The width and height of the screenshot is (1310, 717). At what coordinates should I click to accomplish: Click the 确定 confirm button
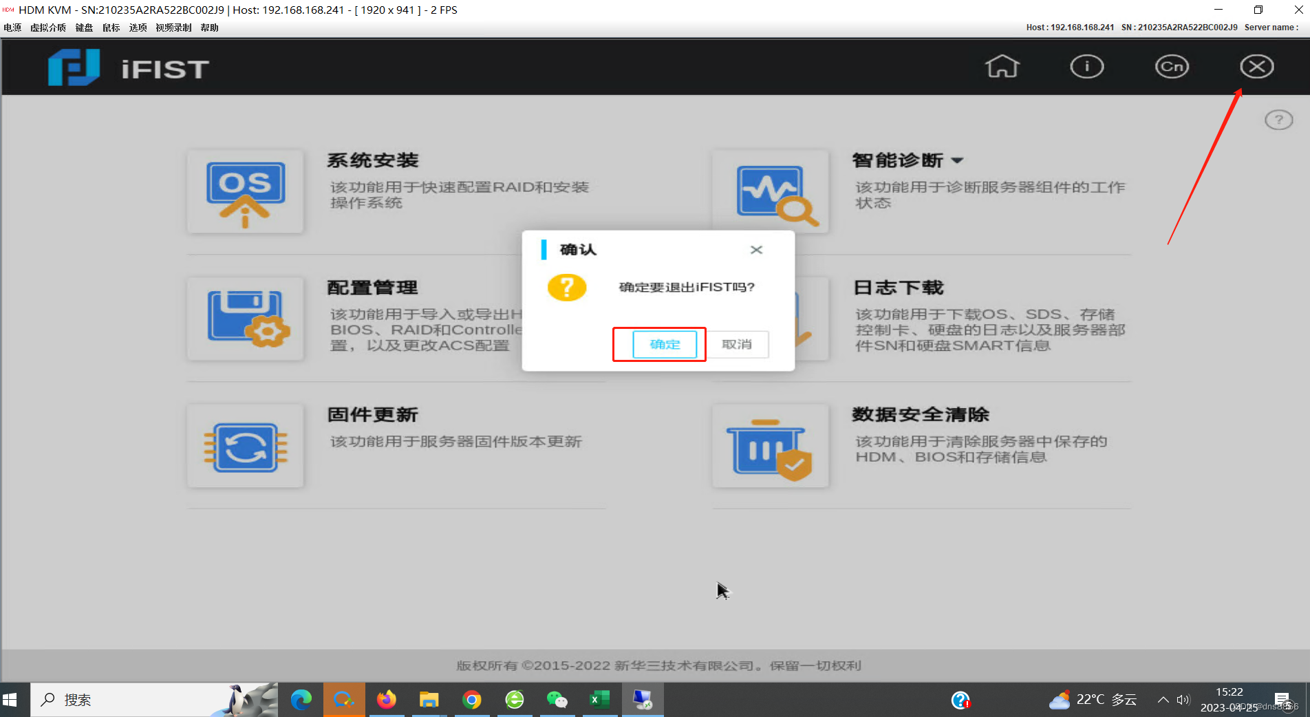tap(664, 344)
